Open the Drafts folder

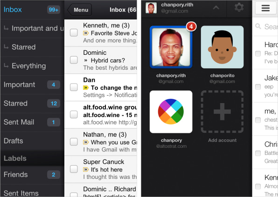click(32, 141)
